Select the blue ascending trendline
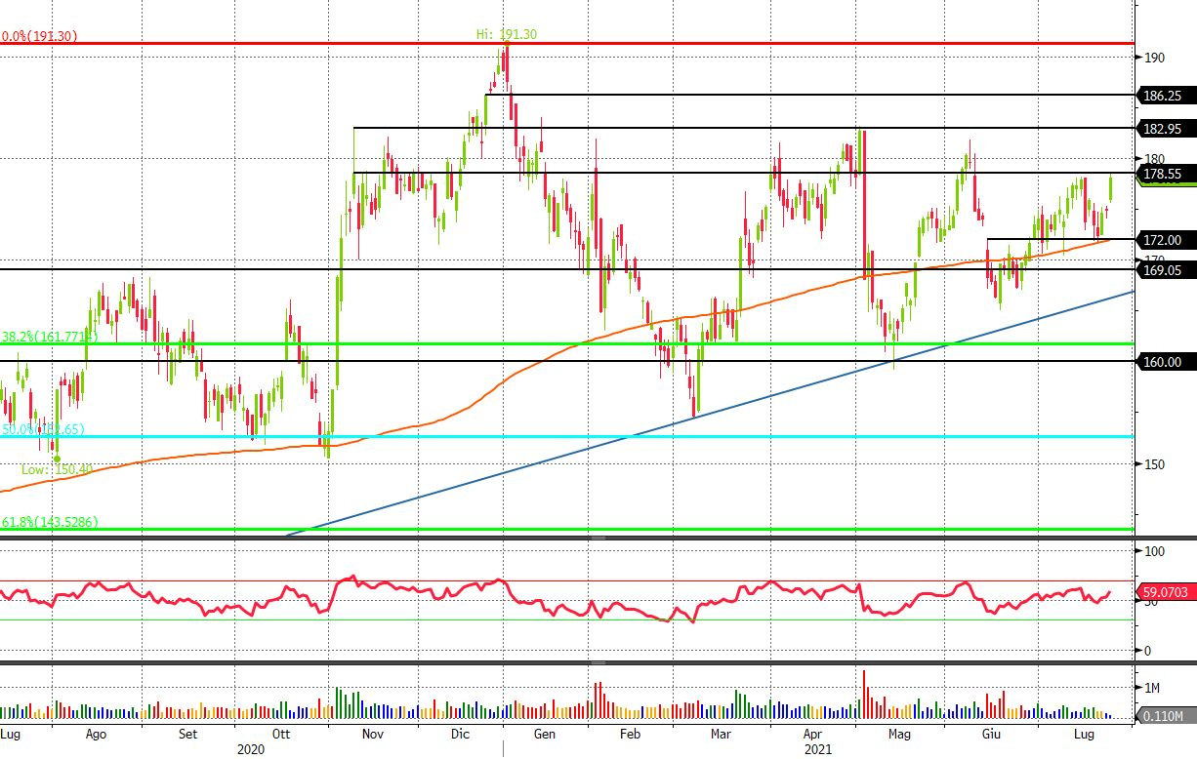This screenshot has width=1197, height=759. coord(711,413)
